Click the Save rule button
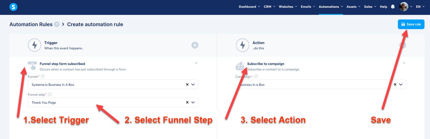Screen dimensions: 430x139 (411, 24)
